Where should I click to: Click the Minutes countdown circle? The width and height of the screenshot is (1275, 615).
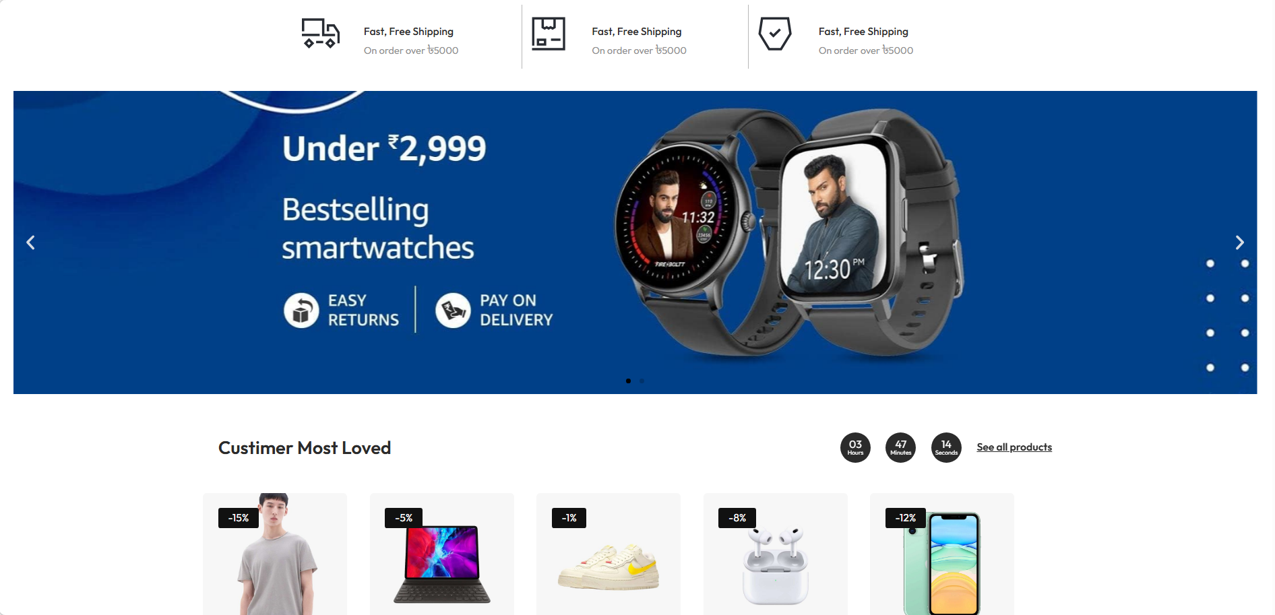coord(901,447)
